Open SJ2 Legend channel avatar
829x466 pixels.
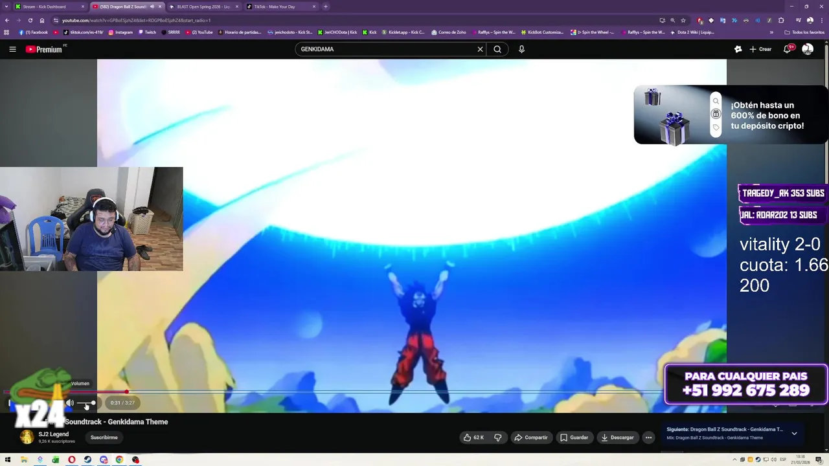click(27, 437)
